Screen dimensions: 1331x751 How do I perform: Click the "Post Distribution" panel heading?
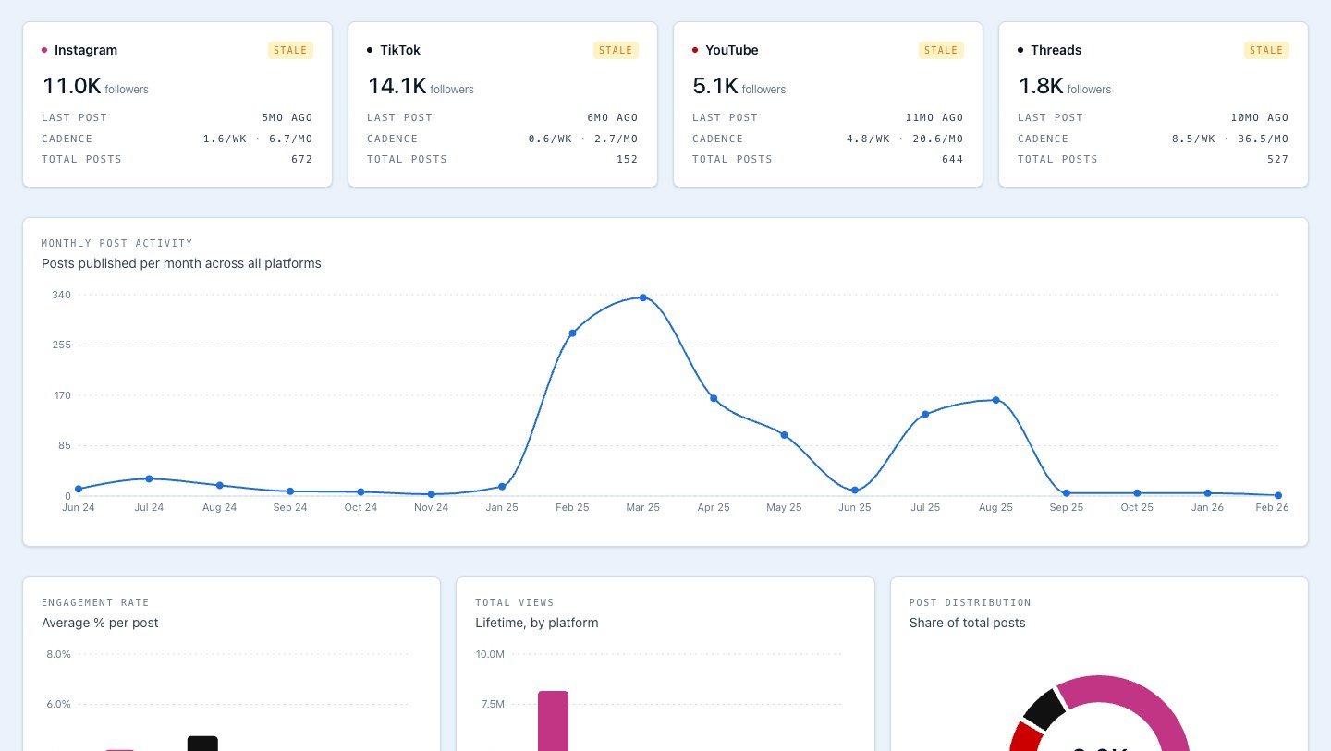(971, 602)
